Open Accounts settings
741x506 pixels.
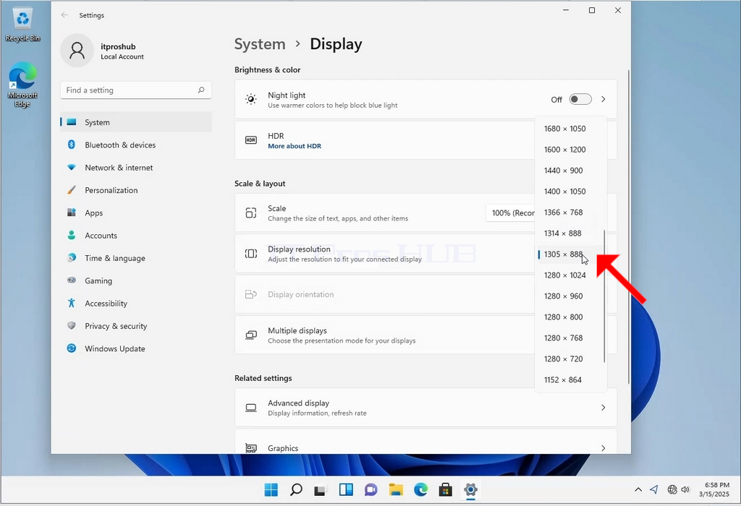[x=136, y=236]
